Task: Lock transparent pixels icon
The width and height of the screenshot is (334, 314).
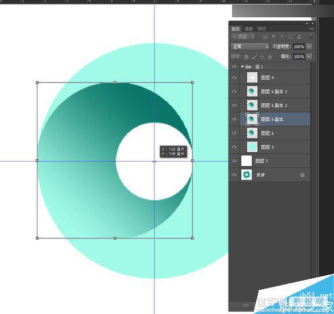Action: (246, 57)
